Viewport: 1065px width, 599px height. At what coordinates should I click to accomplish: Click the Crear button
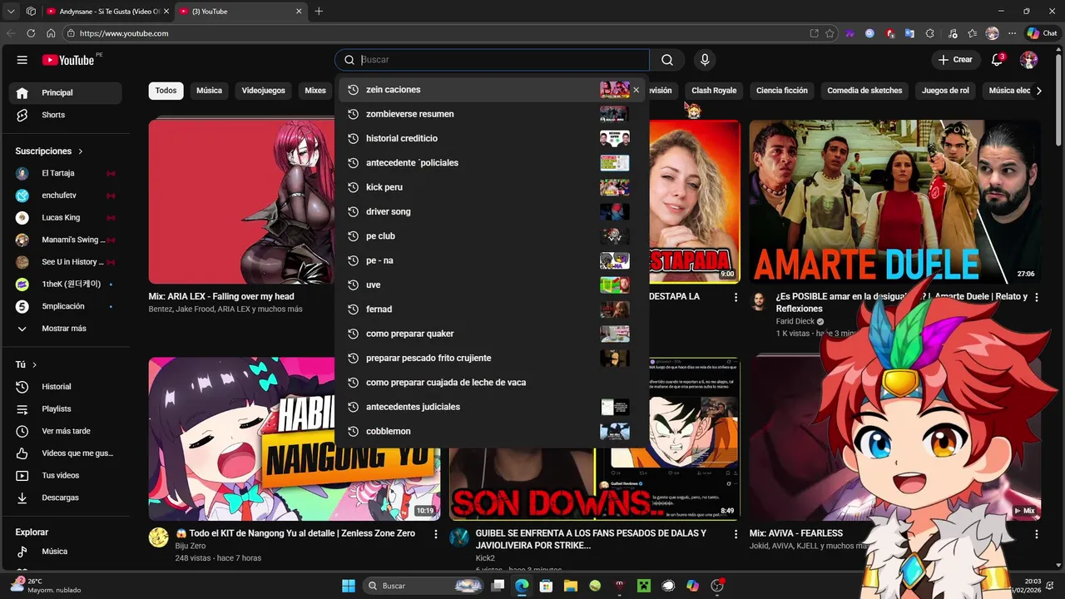[x=955, y=60]
